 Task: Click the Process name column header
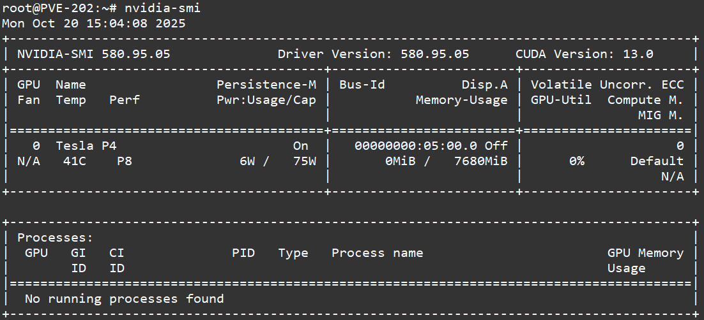coord(377,253)
